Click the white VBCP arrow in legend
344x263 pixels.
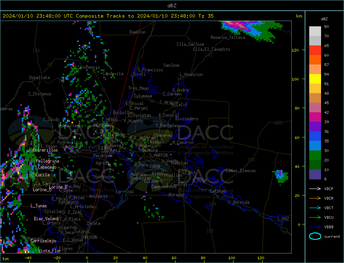click(x=316, y=189)
